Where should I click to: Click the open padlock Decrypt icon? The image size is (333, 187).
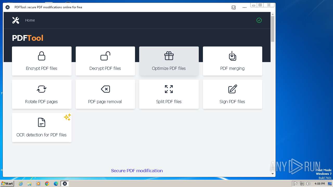(105, 56)
